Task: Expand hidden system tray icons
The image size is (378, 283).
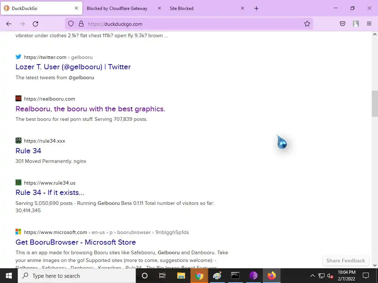Action: tap(312, 276)
